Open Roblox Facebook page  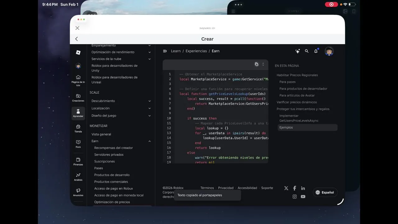(x=294, y=188)
